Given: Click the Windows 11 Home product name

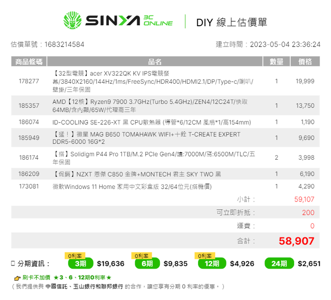Looking at the screenshot, I should point(132,187).
